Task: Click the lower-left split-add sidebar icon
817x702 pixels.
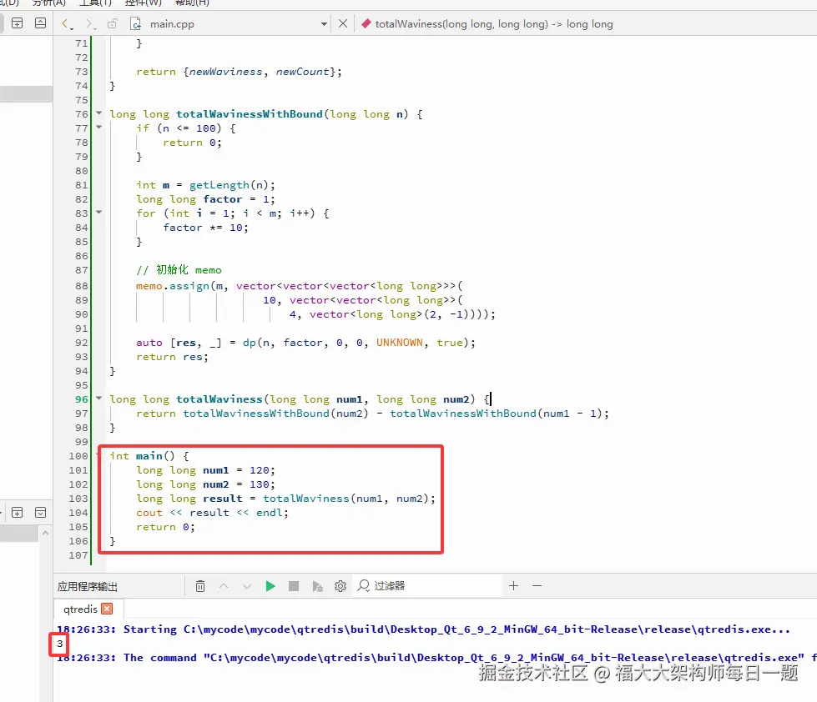Action: (x=18, y=513)
